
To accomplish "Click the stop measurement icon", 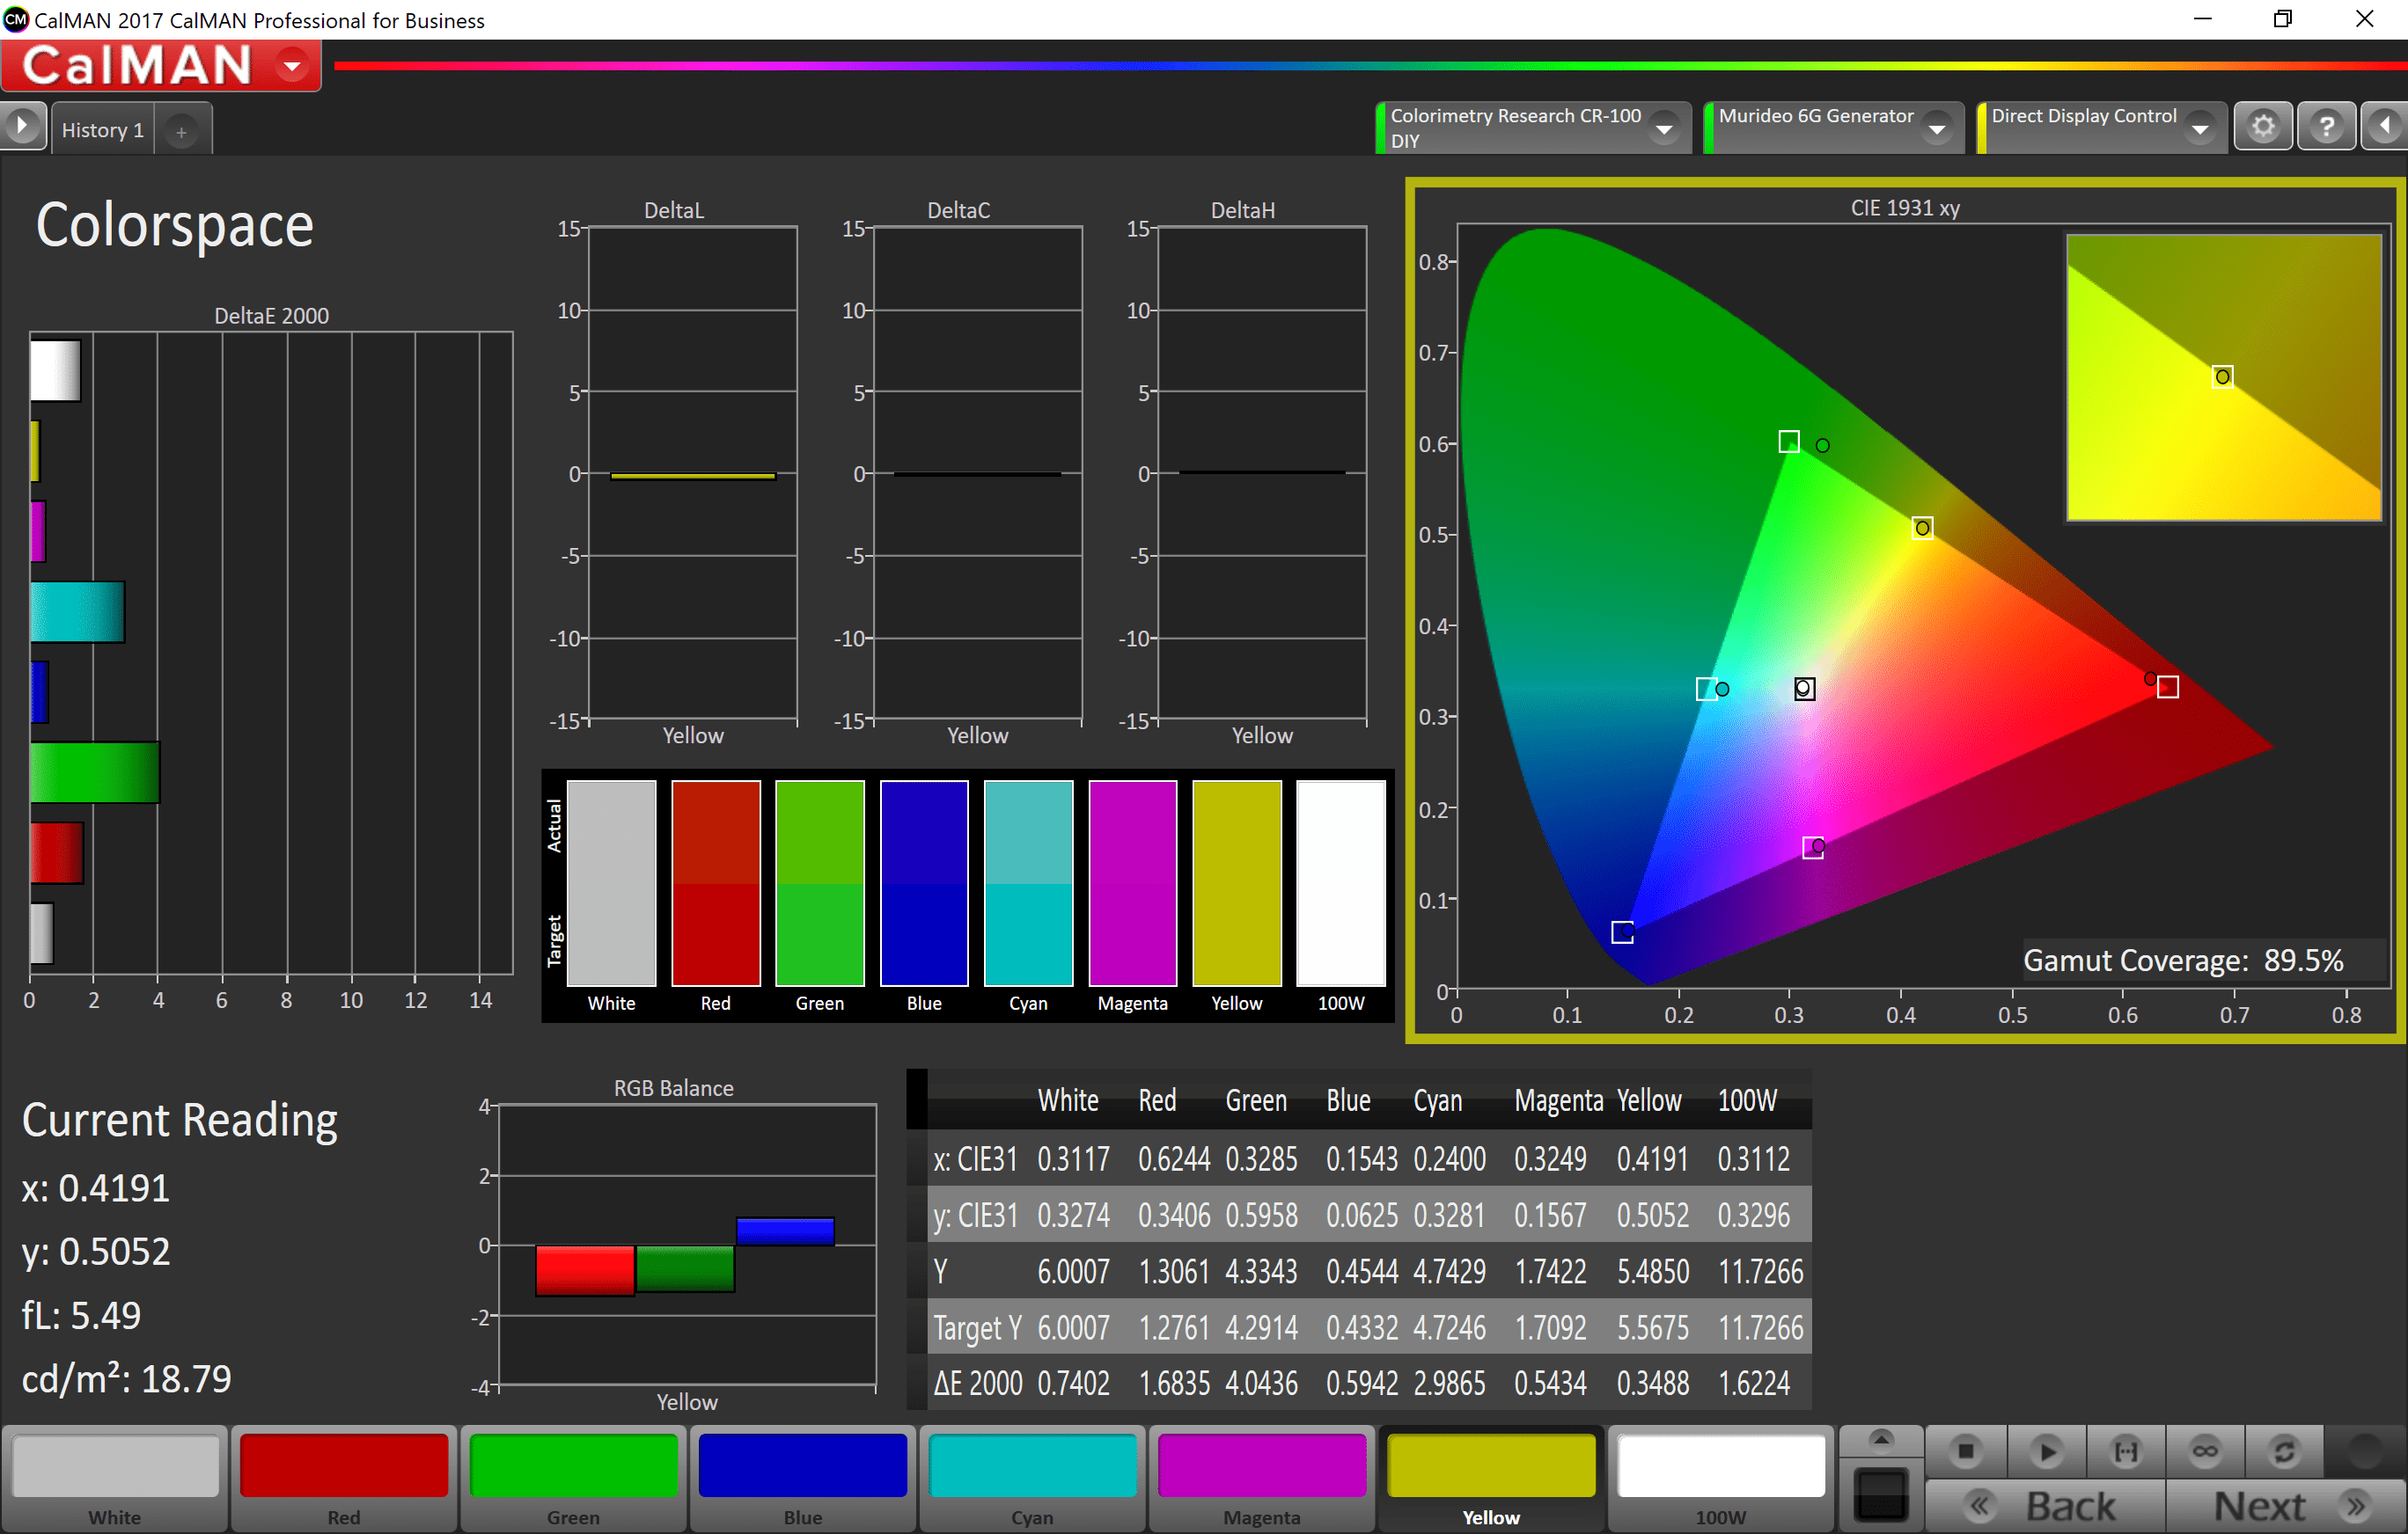I will 1965,1450.
